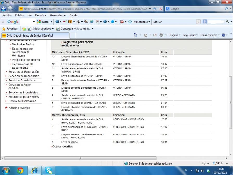The image size is (233, 175).
Task: Open Sitios sugeridos favorites link
Action: click(41, 29)
